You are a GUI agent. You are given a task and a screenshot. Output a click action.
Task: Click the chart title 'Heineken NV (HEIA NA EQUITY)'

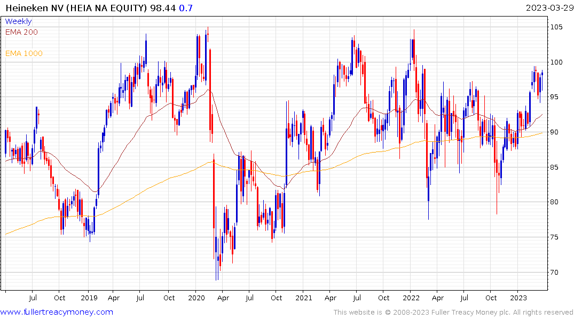click(76, 7)
